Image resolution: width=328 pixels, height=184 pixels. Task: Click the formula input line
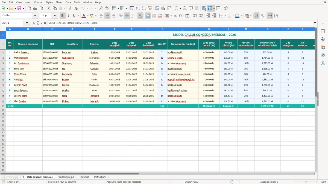[x=180, y=23]
